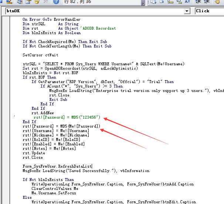Toggle Design Mode ruler-and-pencil icon
Screen dimensions: 224x204
click(10, 1)
